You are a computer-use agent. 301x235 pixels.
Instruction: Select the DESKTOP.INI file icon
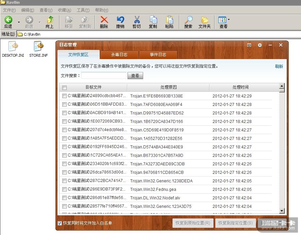[13, 46]
